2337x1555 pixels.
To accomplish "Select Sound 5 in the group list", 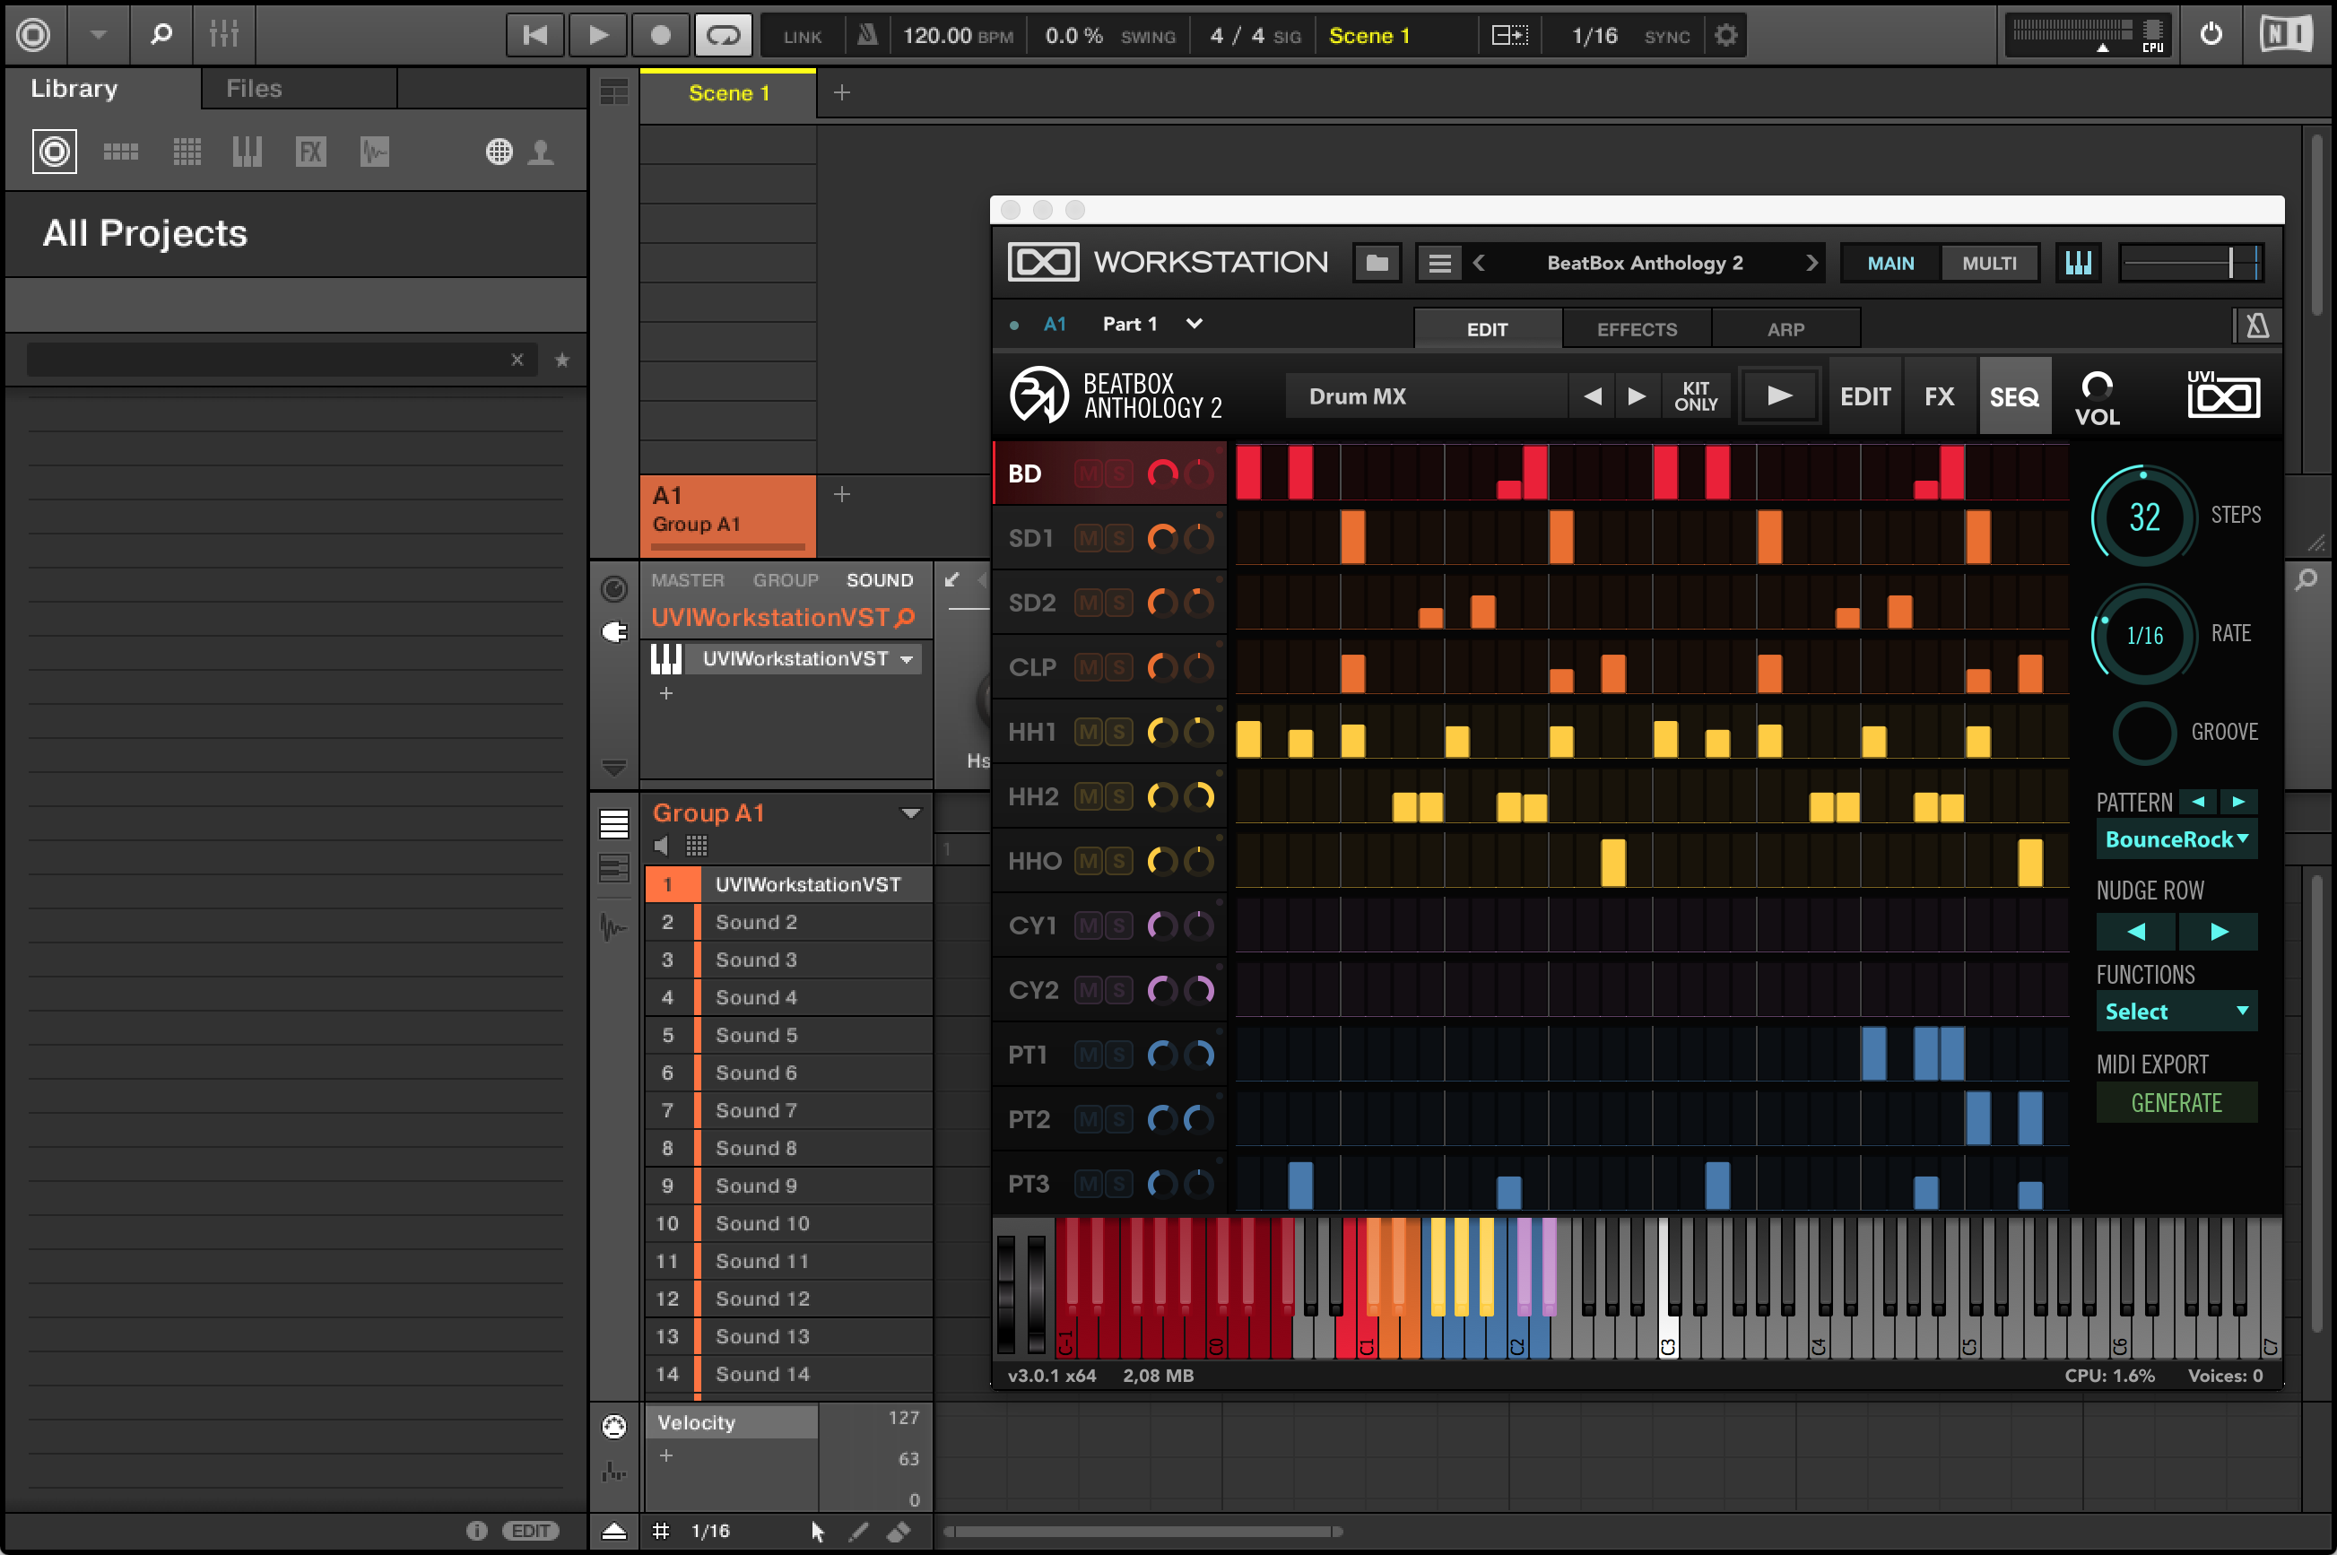I will 789,1036.
